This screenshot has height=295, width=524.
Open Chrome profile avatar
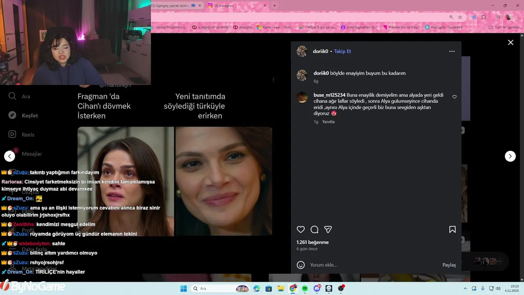508,17
